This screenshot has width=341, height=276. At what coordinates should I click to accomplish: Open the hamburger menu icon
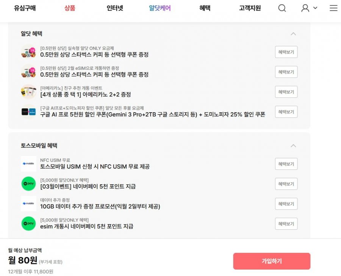tap(333, 8)
